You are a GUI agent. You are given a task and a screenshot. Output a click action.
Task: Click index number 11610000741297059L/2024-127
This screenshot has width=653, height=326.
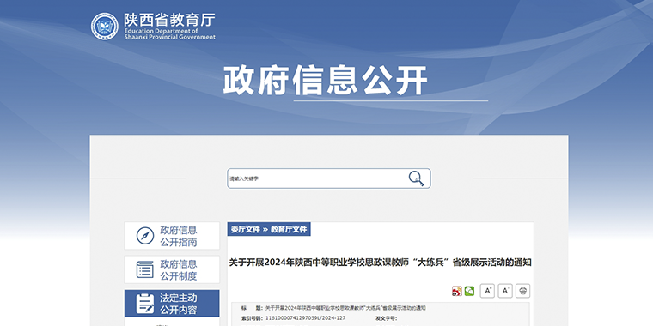coord(305,318)
